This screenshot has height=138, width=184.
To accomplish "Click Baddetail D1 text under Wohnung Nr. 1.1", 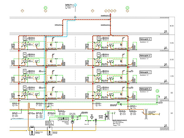I will point(144,75).
